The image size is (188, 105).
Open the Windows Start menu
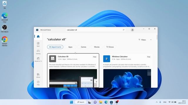[x=71, y=102]
